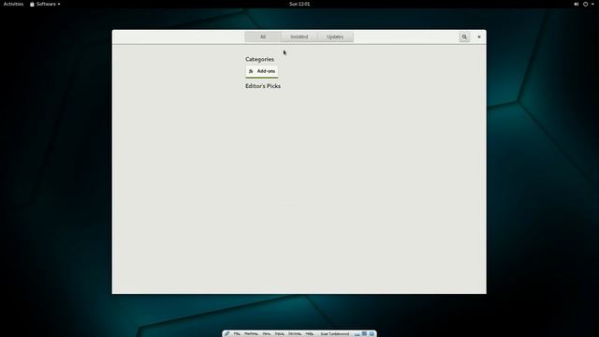
Task: Open the Updates tab
Action: click(x=335, y=37)
